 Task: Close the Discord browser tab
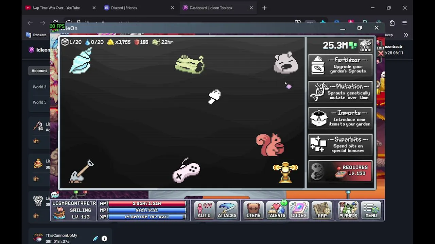(x=172, y=8)
